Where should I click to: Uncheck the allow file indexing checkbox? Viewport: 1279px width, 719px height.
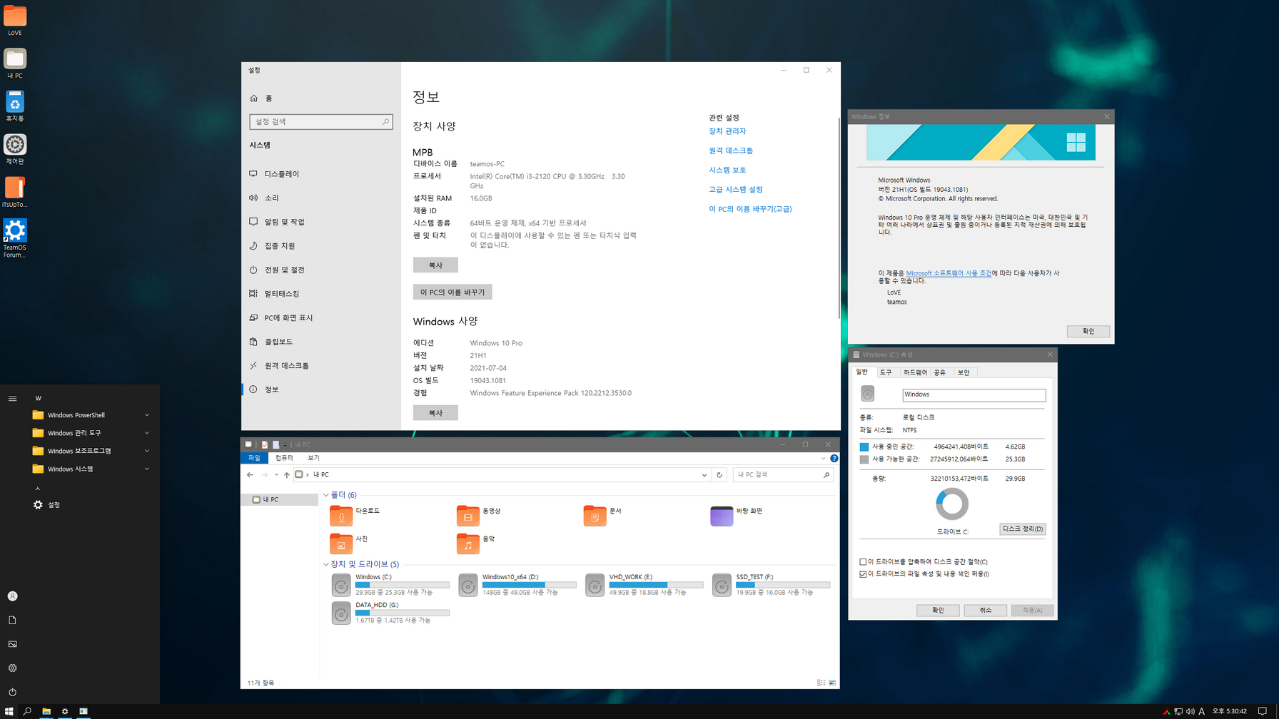pyautogui.click(x=863, y=574)
